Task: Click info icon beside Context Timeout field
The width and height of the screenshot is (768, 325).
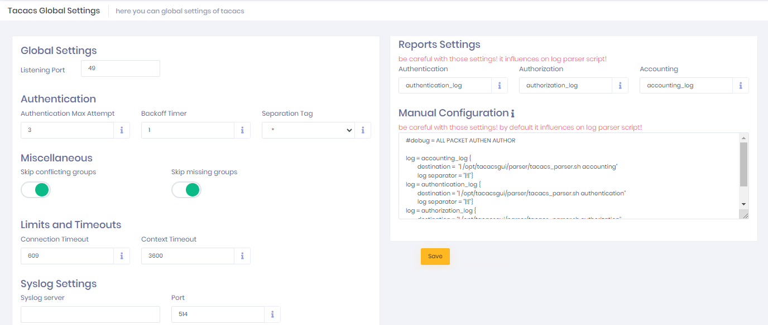Action: click(242, 256)
